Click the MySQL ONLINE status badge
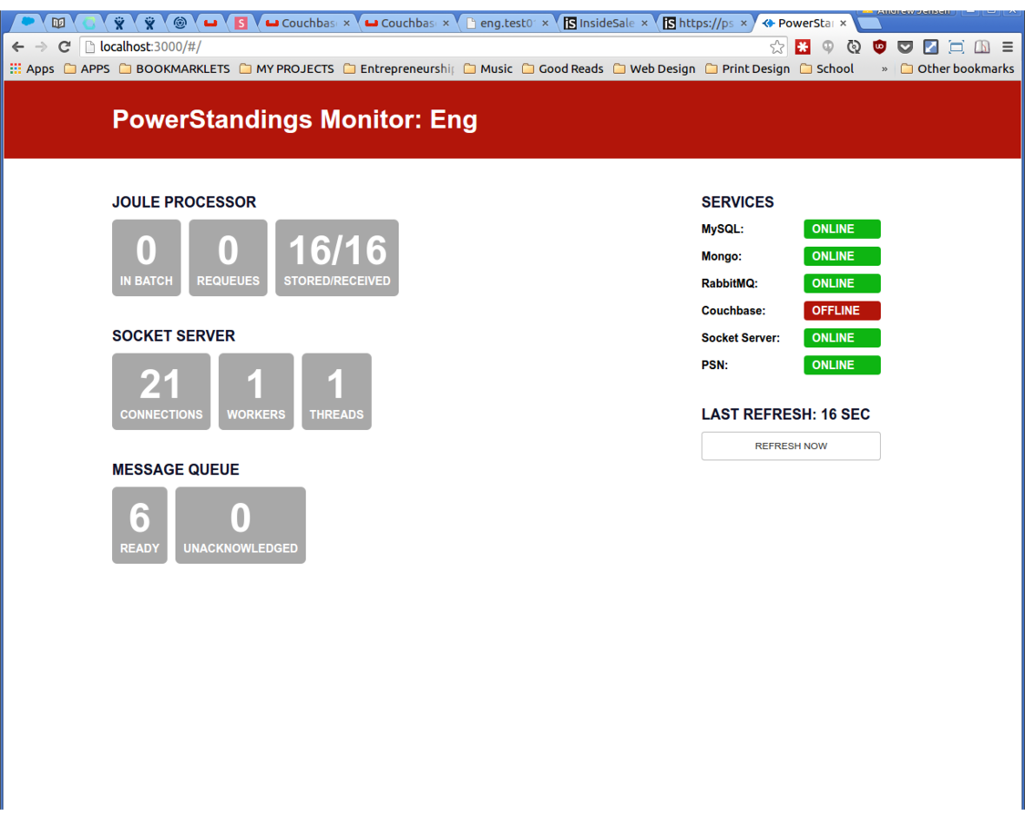The width and height of the screenshot is (1025, 820). (842, 229)
